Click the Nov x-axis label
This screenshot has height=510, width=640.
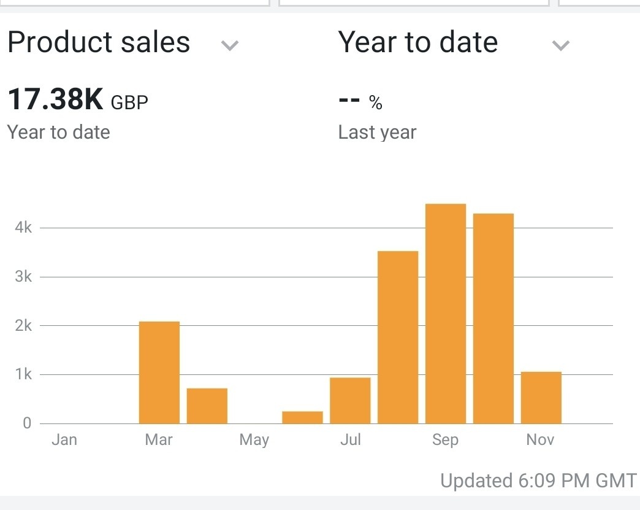tap(540, 439)
